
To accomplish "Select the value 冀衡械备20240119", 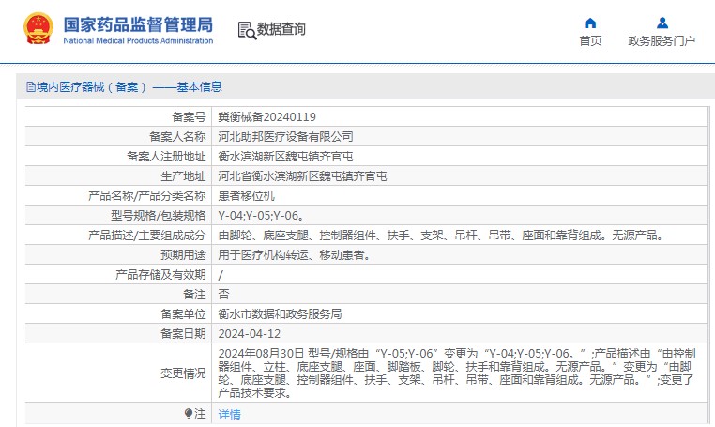I will point(266,116).
